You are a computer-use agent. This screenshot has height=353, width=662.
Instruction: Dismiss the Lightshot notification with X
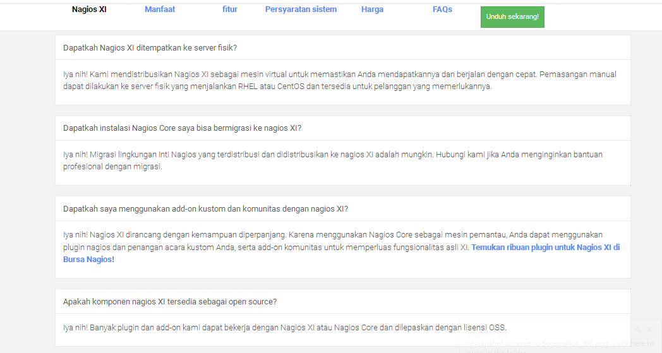(x=649, y=330)
